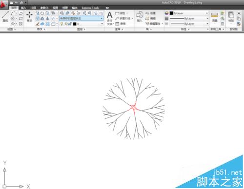
Task: Open the layer 0 dropdown arrow
Action: [x=102, y=24]
